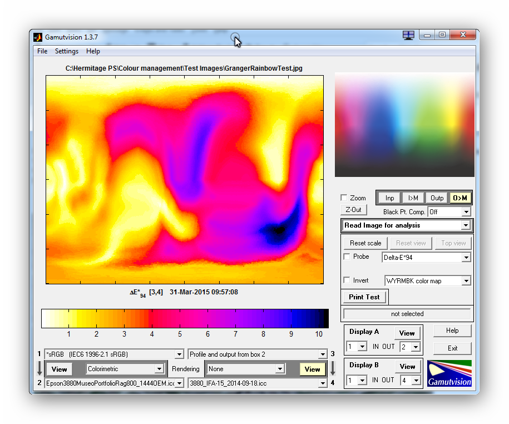Select the I>M display mode button
This screenshot has width=509, height=424.
[413, 198]
